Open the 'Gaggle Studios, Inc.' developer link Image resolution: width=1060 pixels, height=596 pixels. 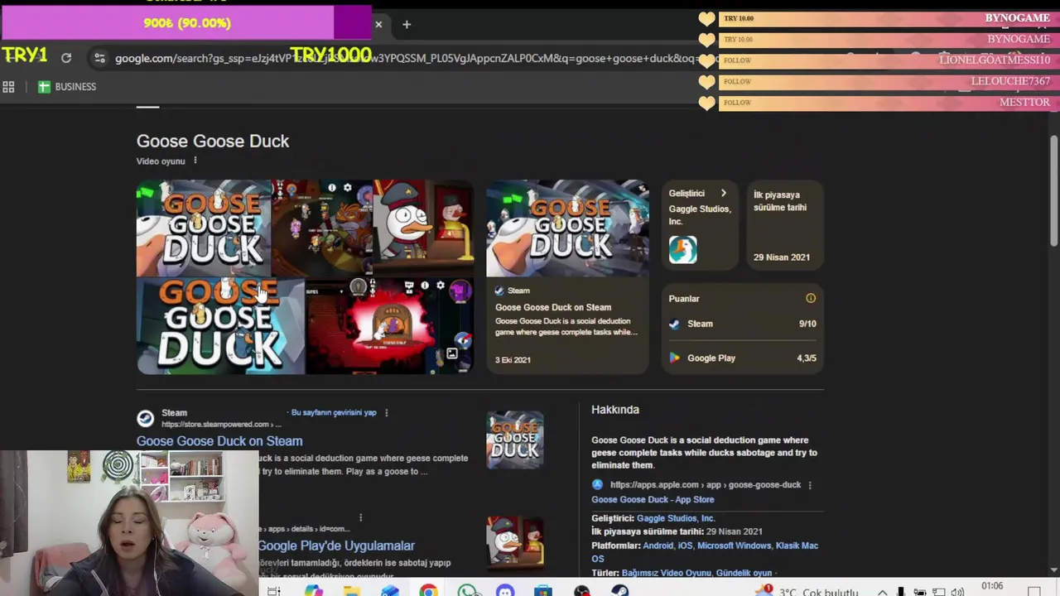(676, 518)
